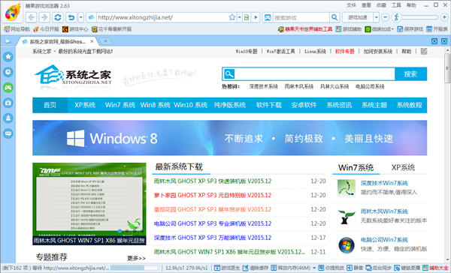Screen dimensions: 451x273
Task: Open a new tab with the plus button
Action: [105, 41]
